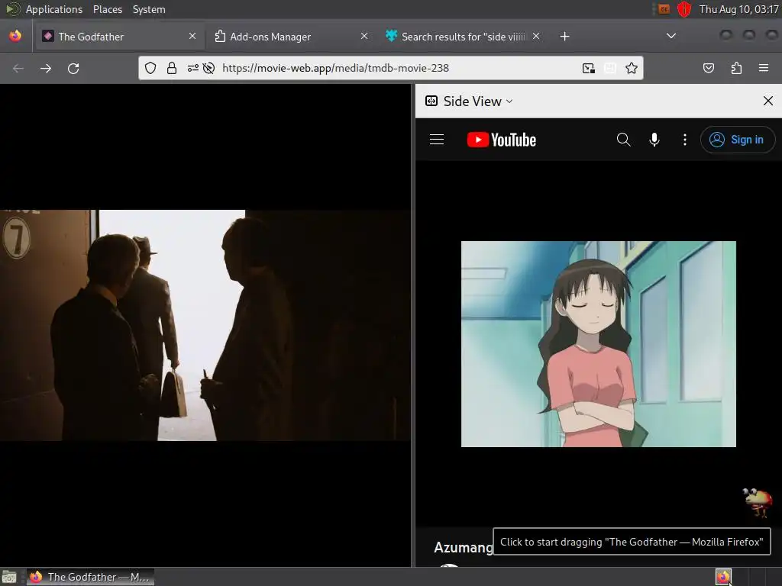
Task: Click the show desktop icon in bottom panel
Action: click(x=9, y=577)
